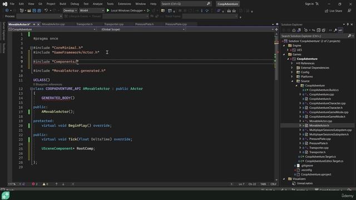
Task: Click the warnings triangle icon in status strip
Action: [44, 184]
